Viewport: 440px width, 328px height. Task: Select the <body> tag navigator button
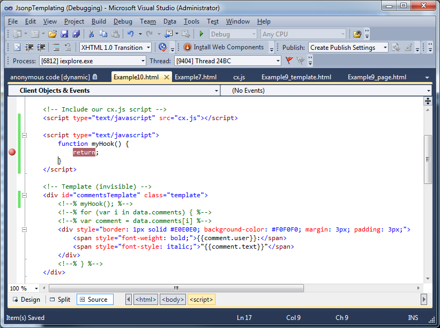tap(173, 300)
